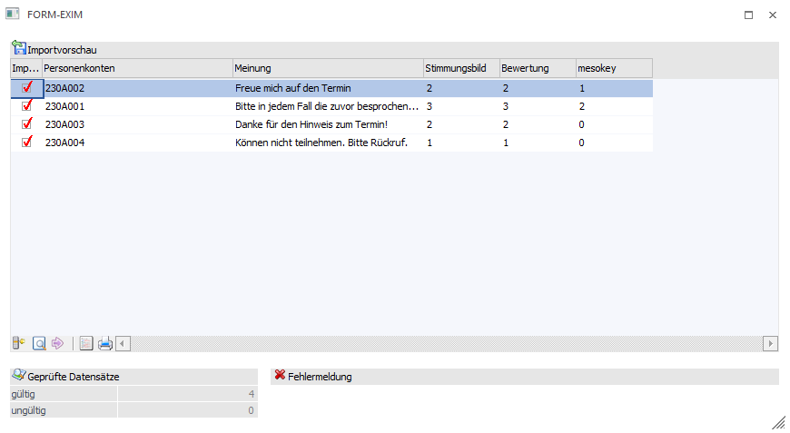
Task: Click the 'ungültig' label
Action: (29, 410)
